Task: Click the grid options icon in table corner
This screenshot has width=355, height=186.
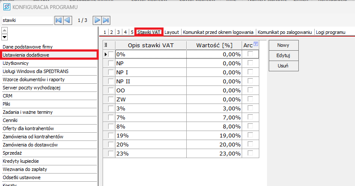Action: click(x=106, y=45)
